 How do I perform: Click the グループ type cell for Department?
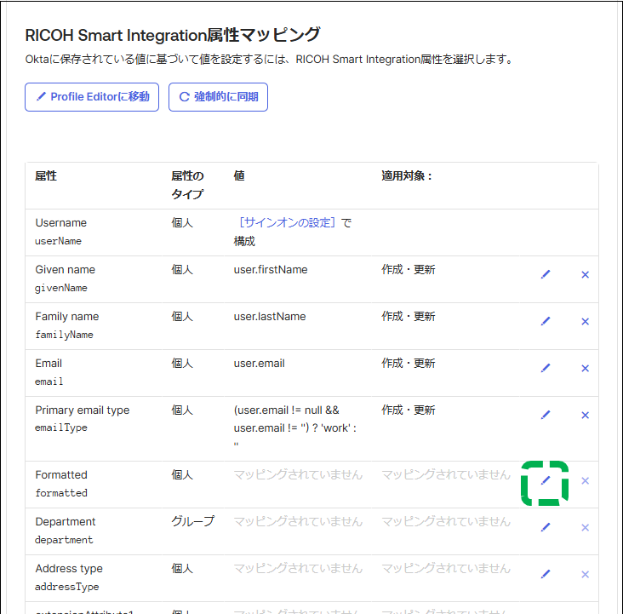coord(192,521)
